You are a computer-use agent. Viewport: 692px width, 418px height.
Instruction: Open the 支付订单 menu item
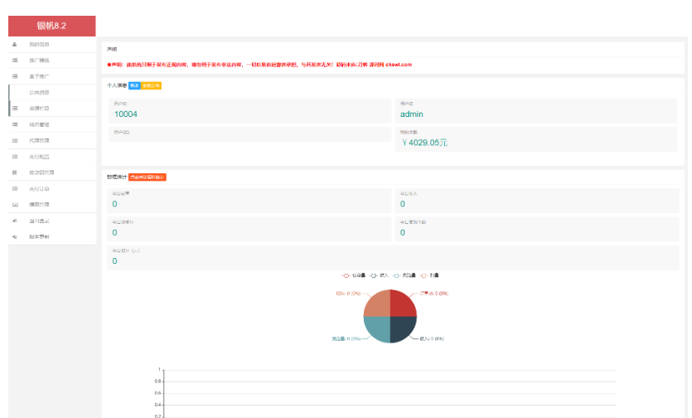(40, 188)
